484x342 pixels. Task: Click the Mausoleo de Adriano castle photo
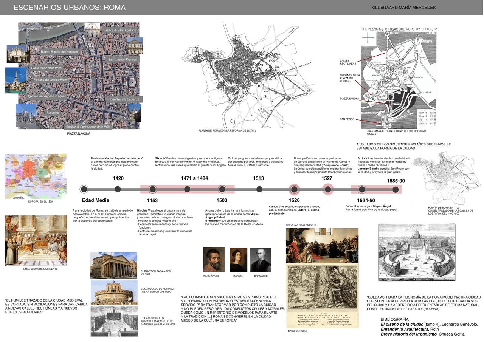[114, 292]
